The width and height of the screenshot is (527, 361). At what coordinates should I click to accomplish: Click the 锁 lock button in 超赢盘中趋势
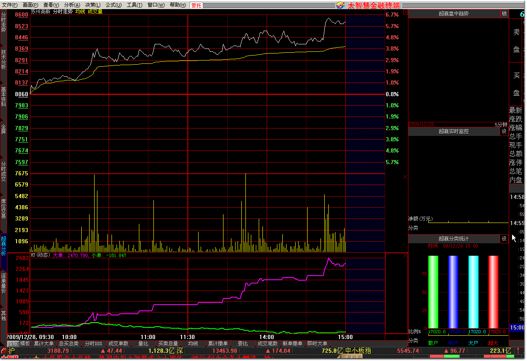(504, 14)
